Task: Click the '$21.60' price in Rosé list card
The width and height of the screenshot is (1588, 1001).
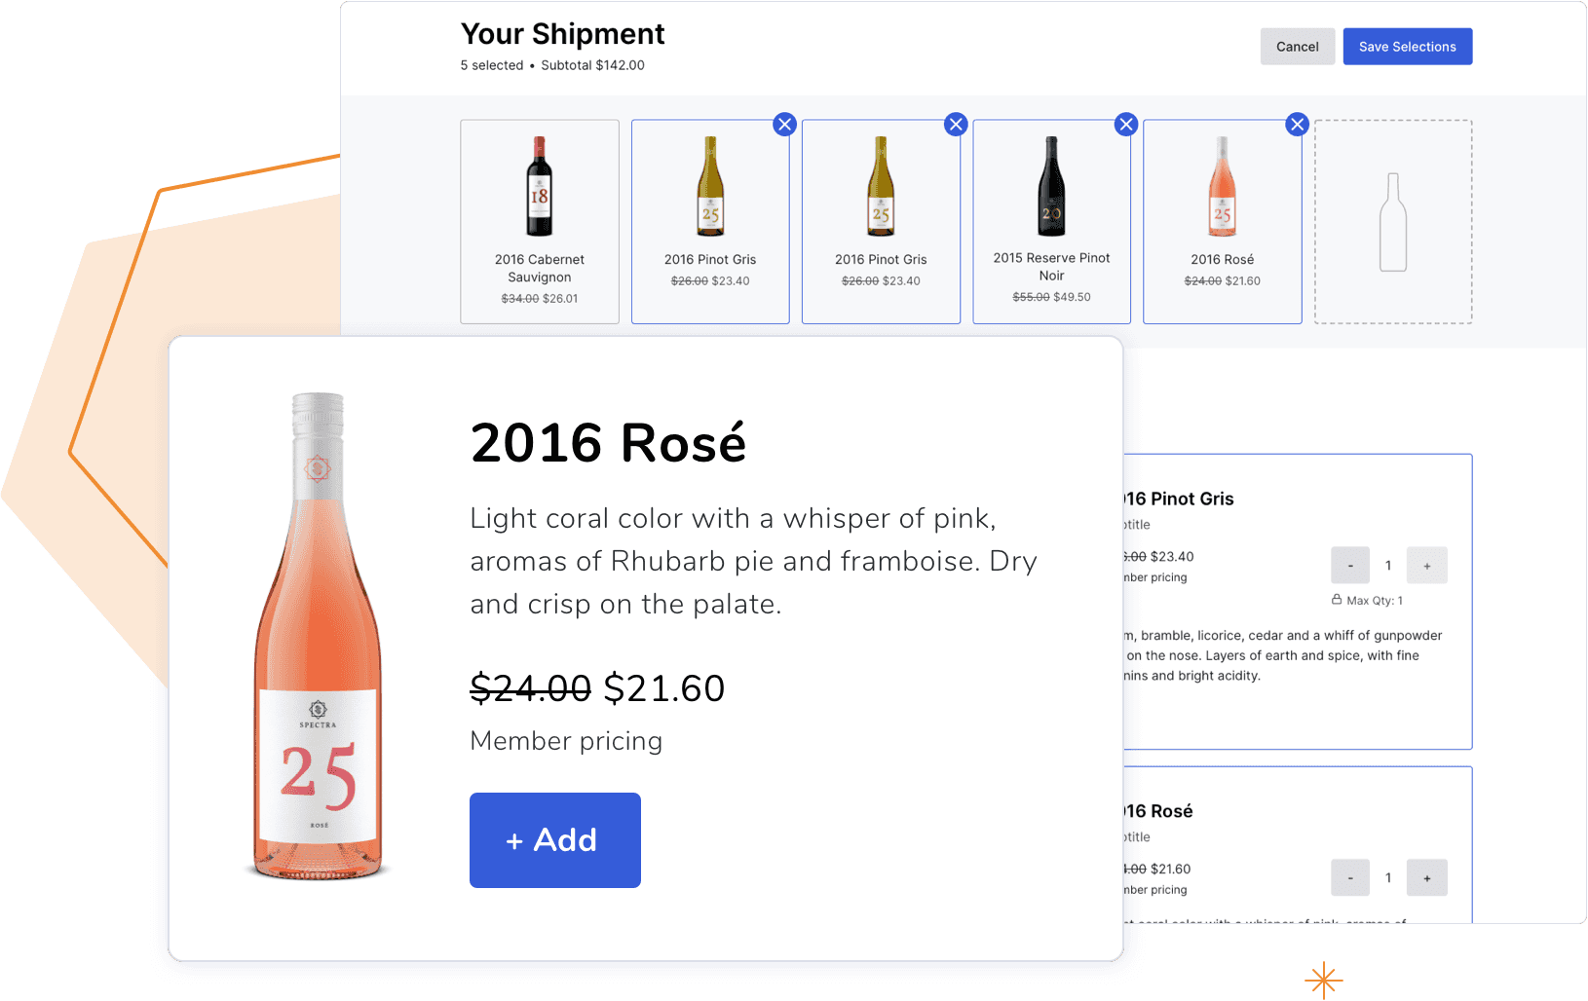Action: pos(1171,870)
